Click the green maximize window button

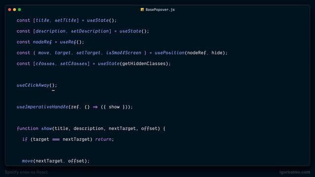[20, 10]
